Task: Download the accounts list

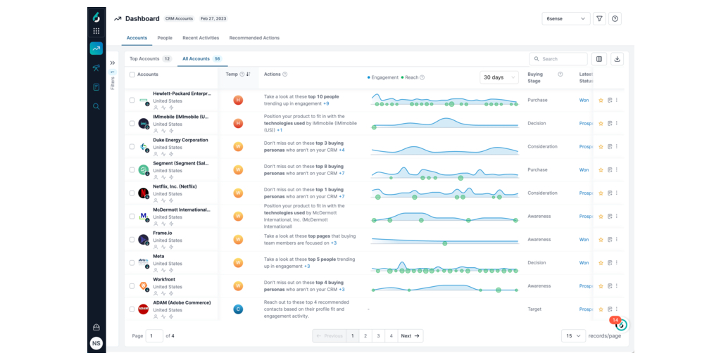Action: pyautogui.click(x=617, y=59)
